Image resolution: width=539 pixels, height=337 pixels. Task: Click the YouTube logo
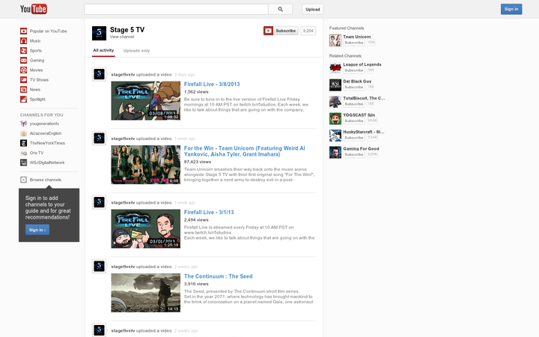point(34,9)
